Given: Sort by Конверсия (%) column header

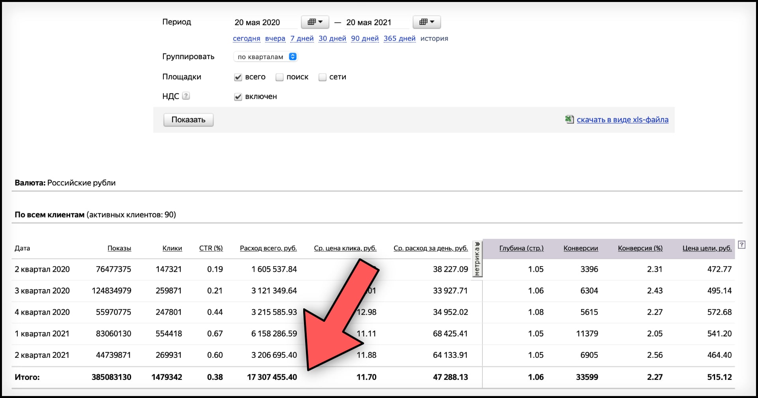Looking at the screenshot, I should click(640, 248).
